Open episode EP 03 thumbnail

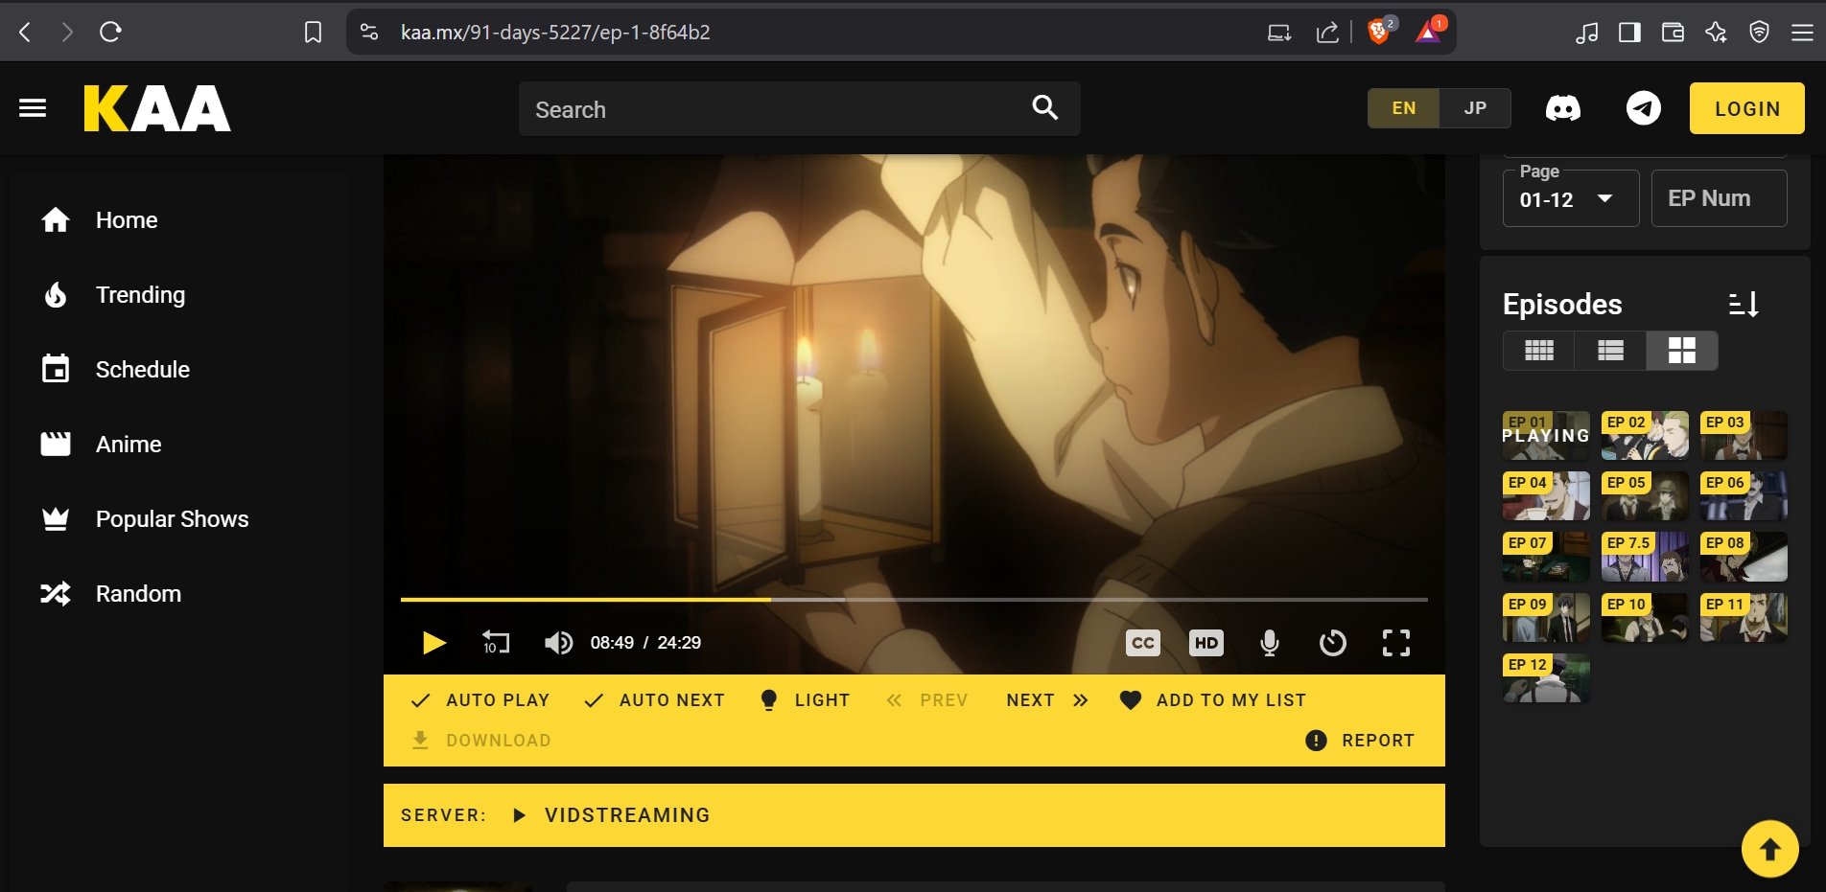pyautogui.click(x=1744, y=436)
